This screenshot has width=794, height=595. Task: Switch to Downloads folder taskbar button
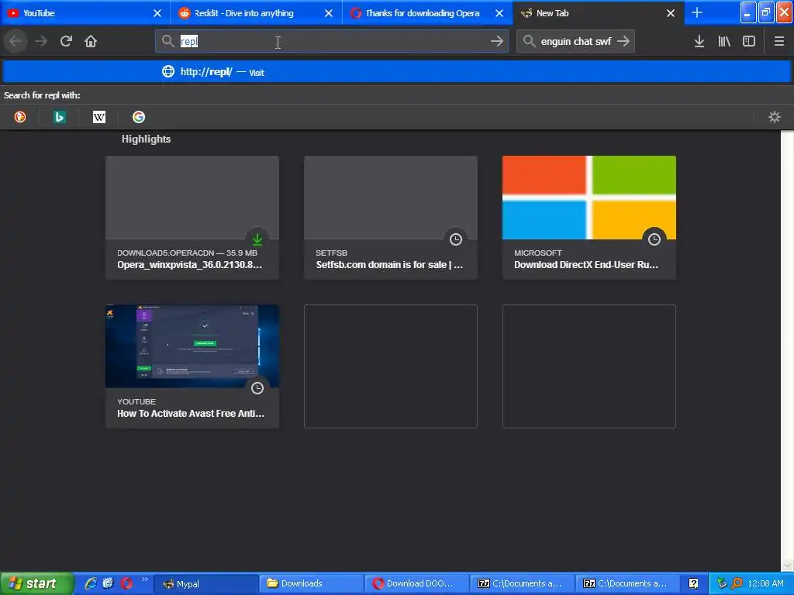point(311,583)
